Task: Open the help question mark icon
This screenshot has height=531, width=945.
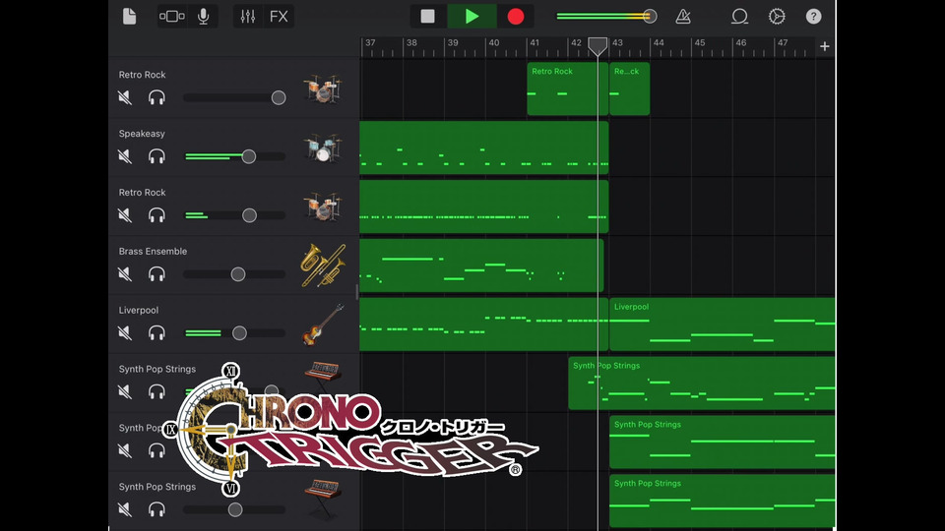Action: pos(814,17)
